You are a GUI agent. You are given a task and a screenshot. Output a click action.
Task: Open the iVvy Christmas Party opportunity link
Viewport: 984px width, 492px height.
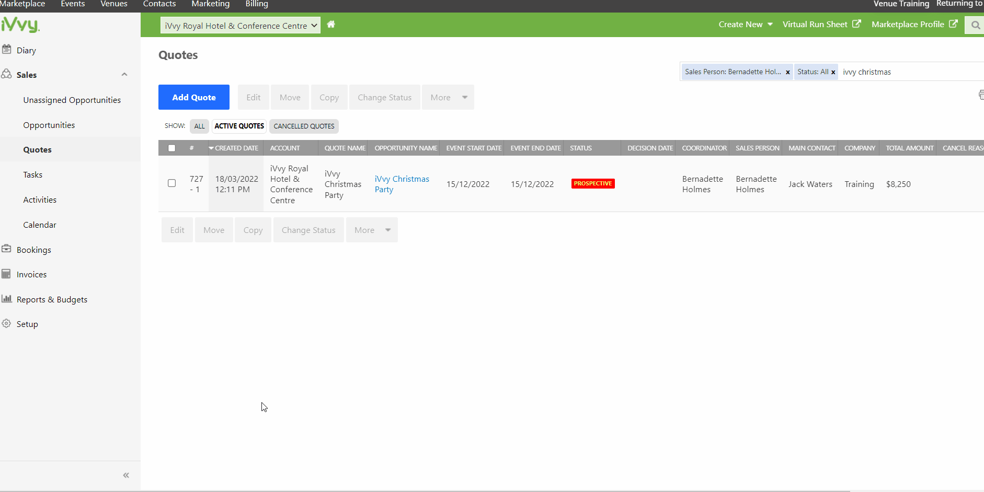point(402,184)
